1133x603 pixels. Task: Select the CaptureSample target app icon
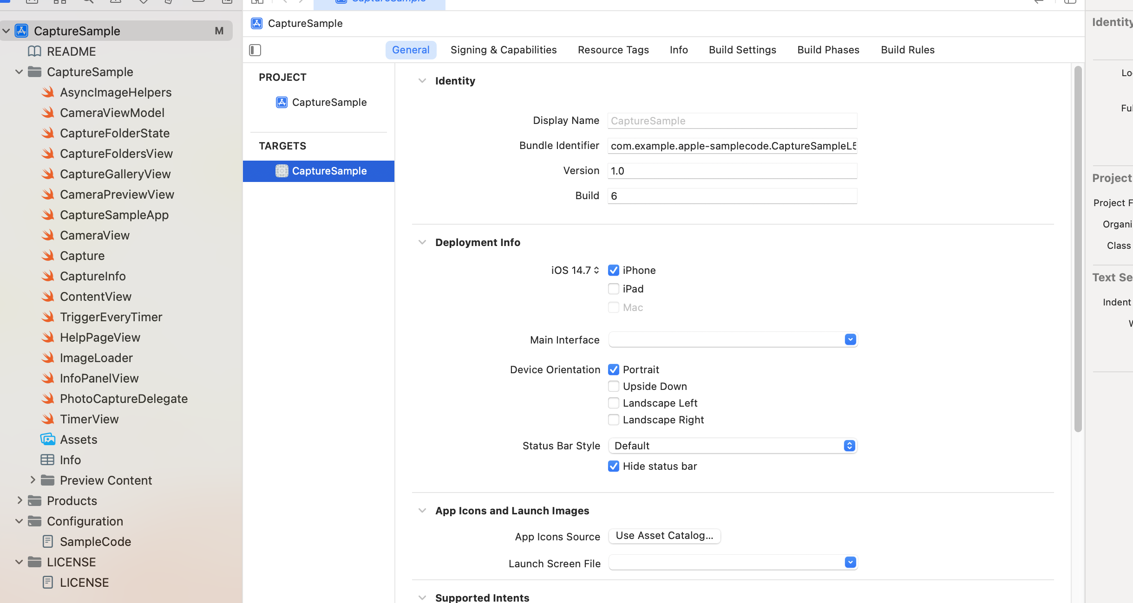point(282,171)
